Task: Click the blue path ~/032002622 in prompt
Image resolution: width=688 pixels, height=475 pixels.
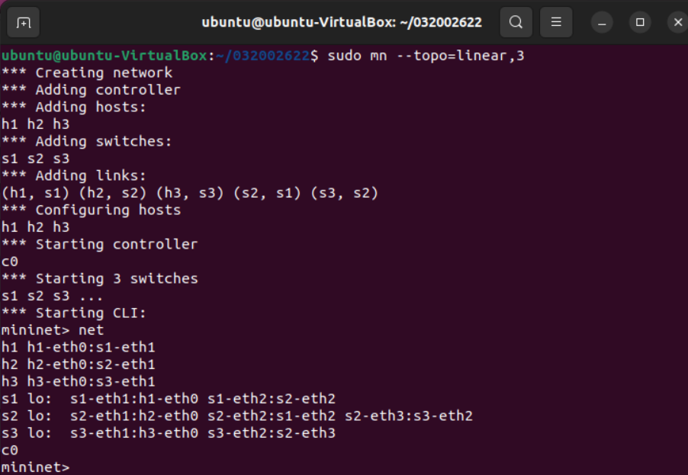Action: pyautogui.click(x=263, y=56)
